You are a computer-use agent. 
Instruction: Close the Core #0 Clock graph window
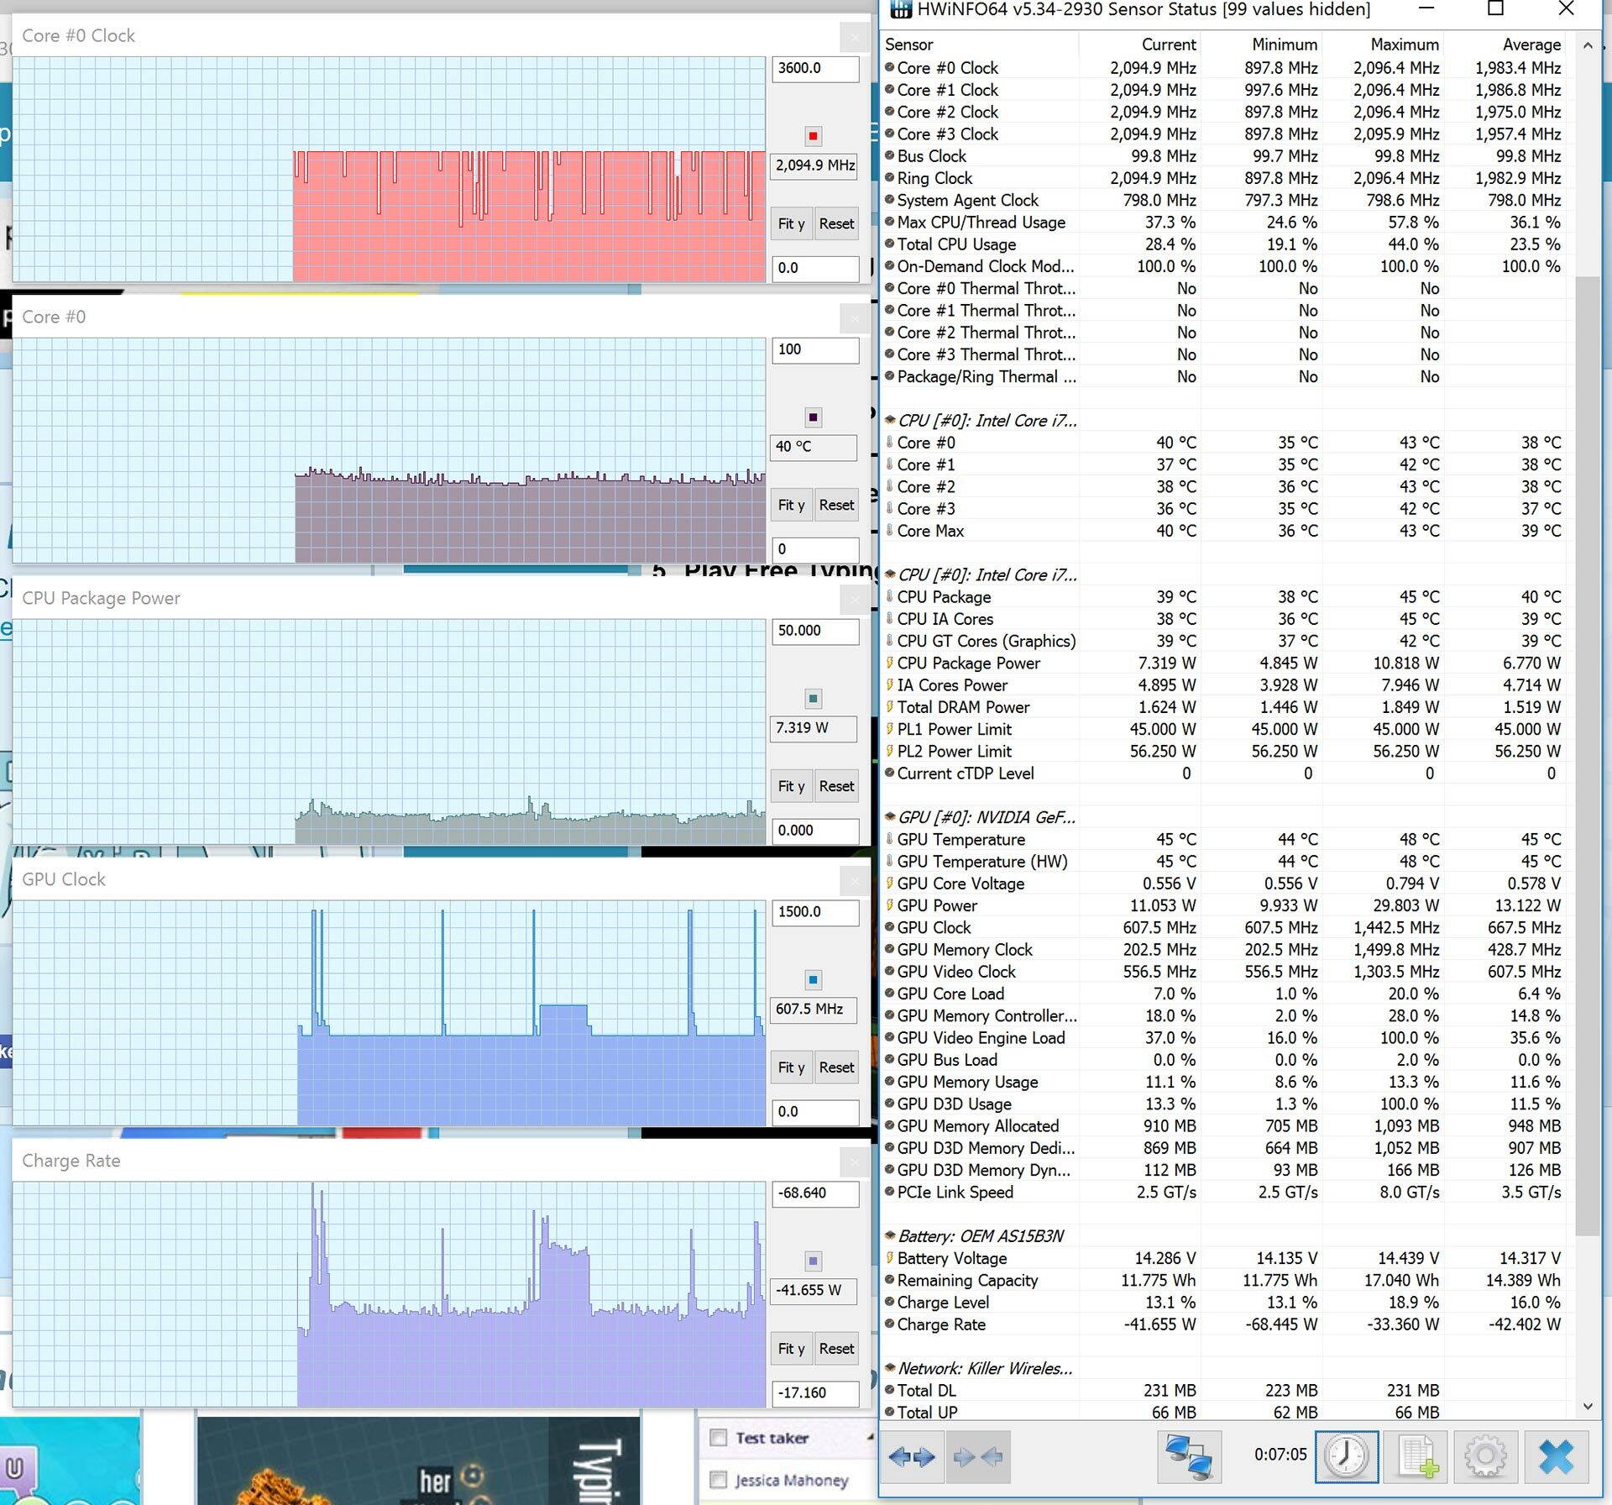point(854,36)
